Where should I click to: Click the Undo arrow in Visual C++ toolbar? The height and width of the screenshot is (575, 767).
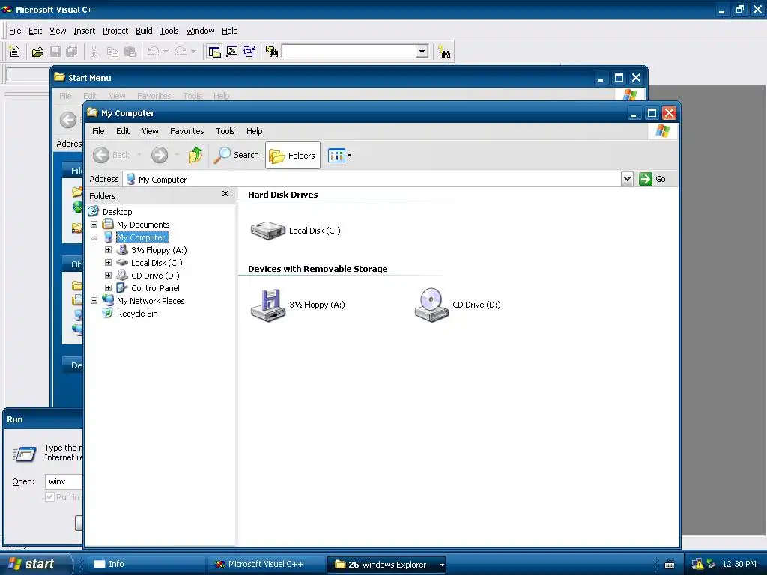point(153,52)
